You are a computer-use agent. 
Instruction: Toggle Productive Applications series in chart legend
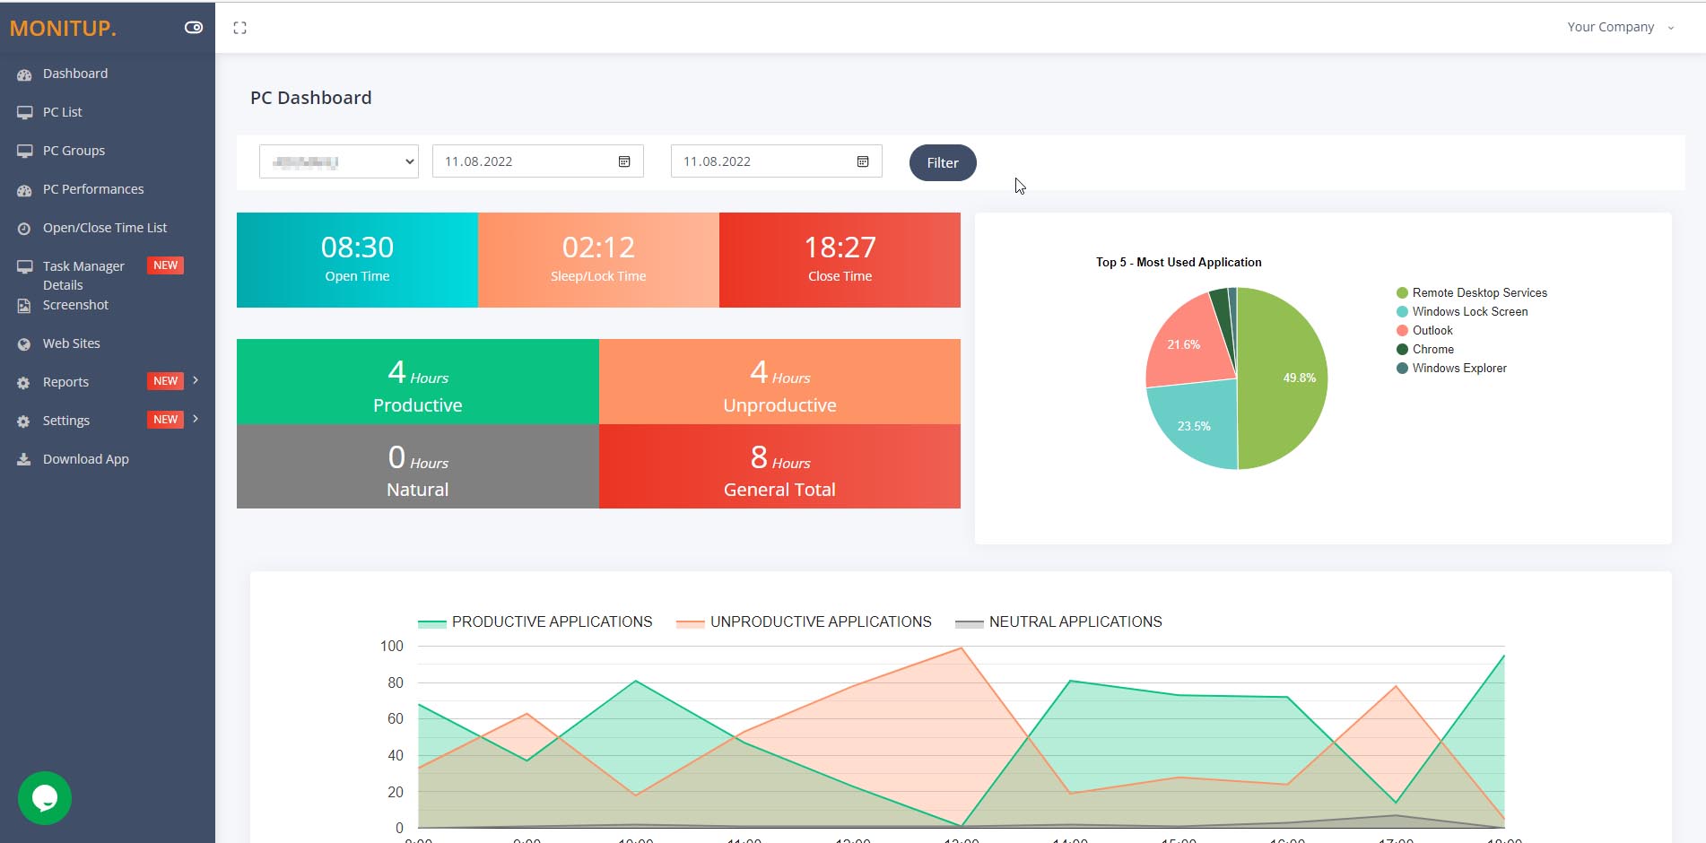[x=535, y=622]
